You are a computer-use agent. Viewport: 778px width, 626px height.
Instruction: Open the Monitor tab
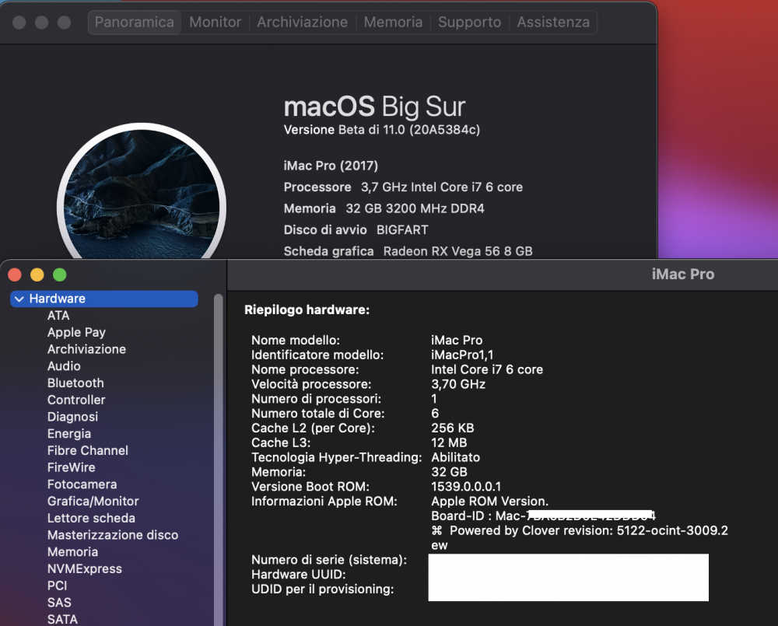(x=216, y=23)
